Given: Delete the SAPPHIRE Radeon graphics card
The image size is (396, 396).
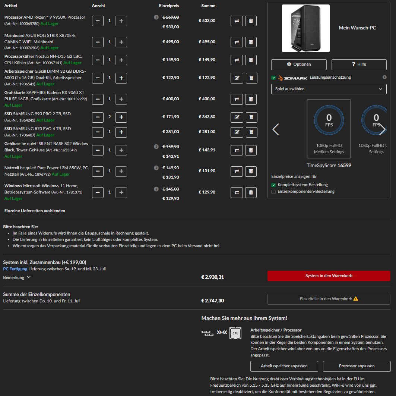Looking at the screenshot, I should 251,99.
